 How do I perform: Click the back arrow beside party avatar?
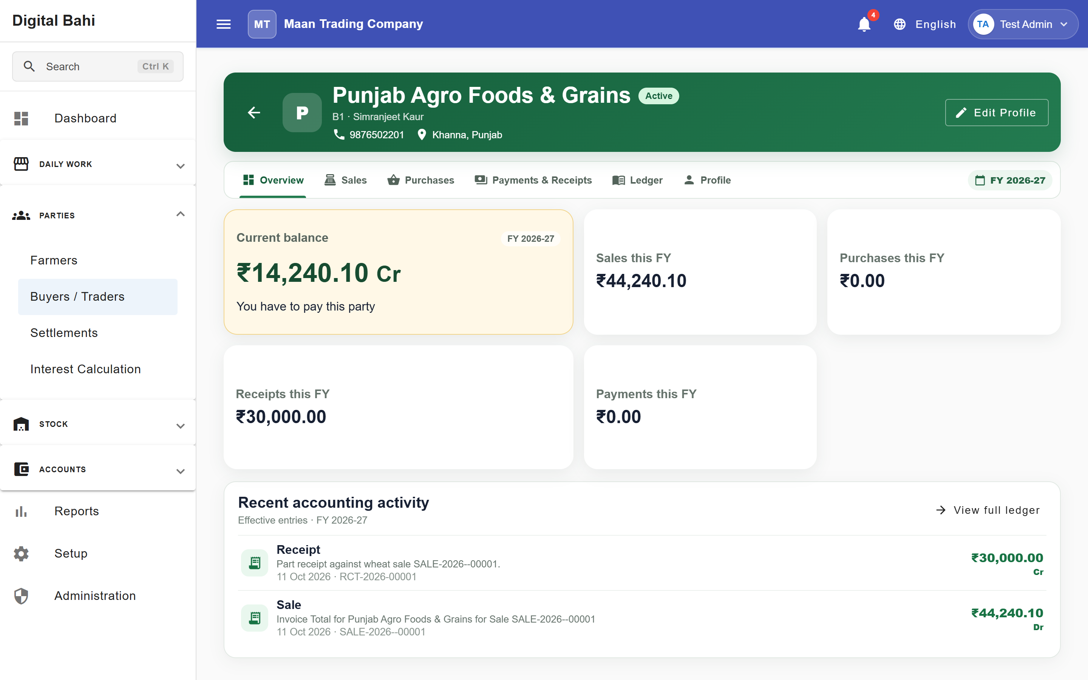[x=254, y=113]
